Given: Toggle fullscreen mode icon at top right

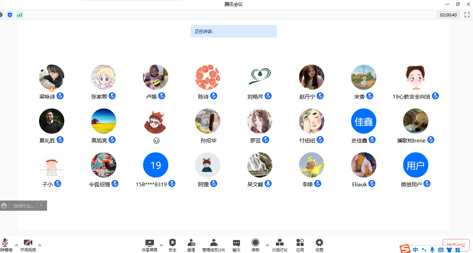Looking at the screenshot, I should pyautogui.click(x=467, y=15).
